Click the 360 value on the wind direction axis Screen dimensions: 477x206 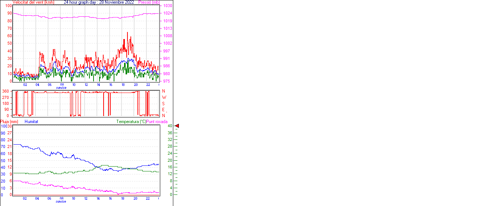(6, 91)
